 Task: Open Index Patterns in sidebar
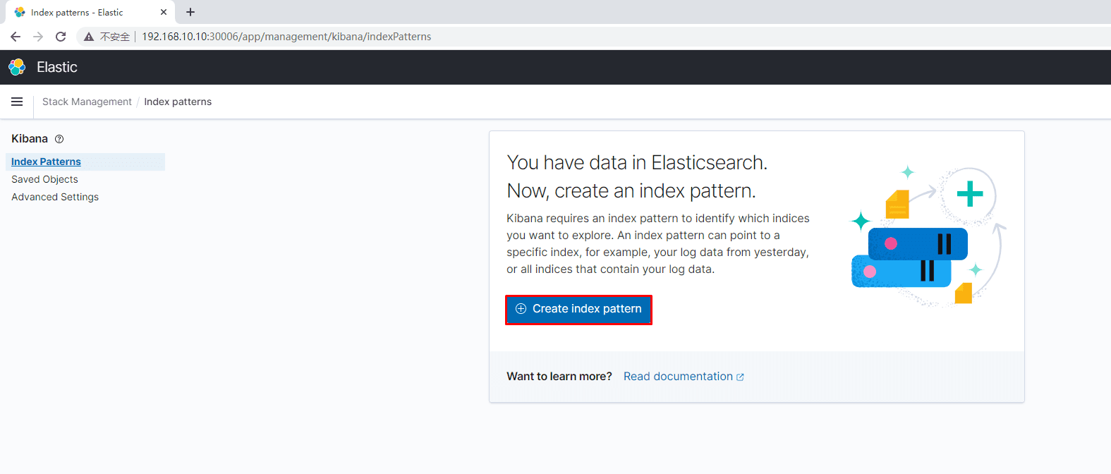tap(46, 162)
